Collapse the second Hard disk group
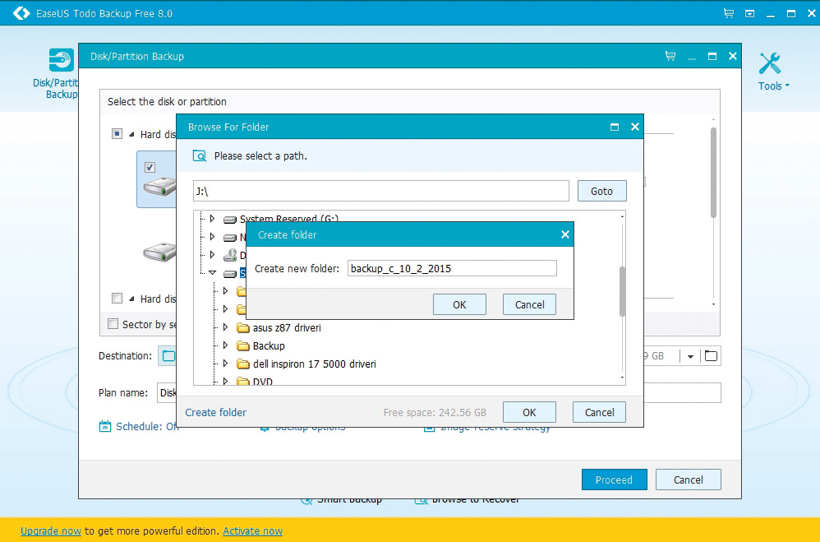Screen dimensions: 820x542 131,299
